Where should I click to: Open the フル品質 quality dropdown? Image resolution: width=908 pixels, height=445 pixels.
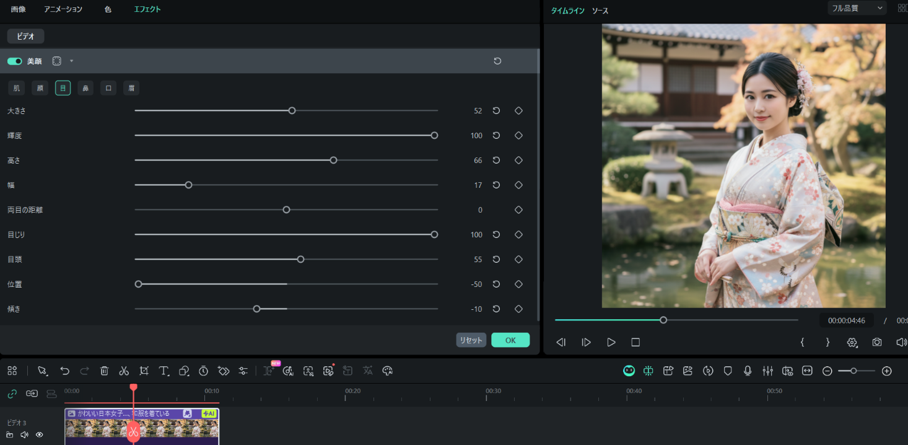click(857, 8)
